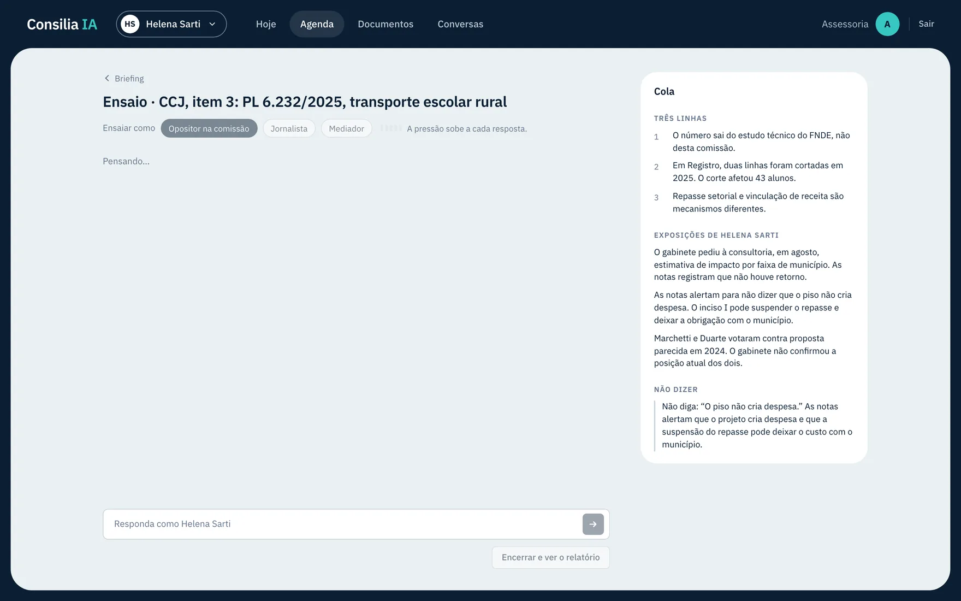Click the Não diga quote block
The width and height of the screenshot is (961, 601).
(x=754, y=426)
